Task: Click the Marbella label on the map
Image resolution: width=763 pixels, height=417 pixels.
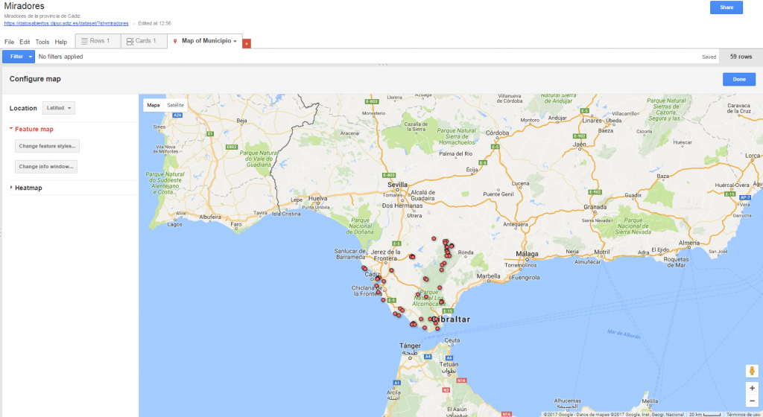Action: point(489,276)
